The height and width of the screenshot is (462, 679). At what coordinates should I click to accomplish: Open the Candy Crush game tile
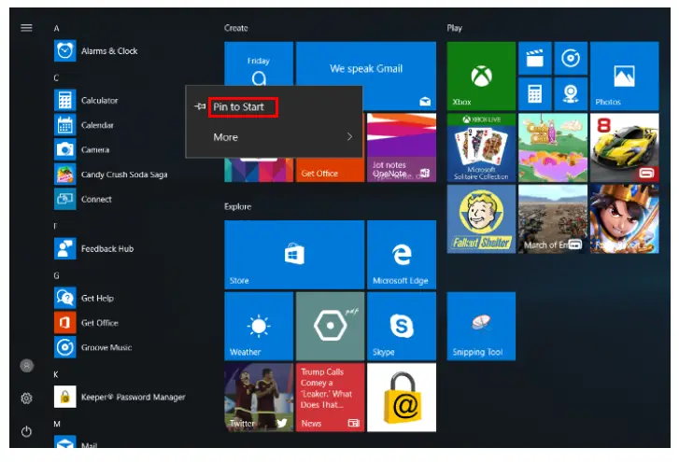pos(553,147)
